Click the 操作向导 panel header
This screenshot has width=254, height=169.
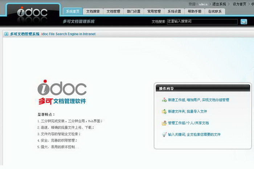(203, 88)
